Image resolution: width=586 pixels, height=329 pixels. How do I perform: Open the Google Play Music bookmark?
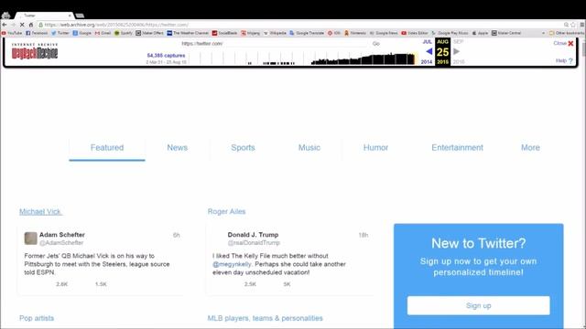point(450,33)
